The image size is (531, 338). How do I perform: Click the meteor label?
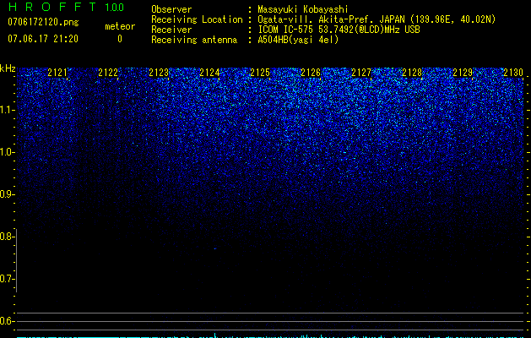coord(120,26)
